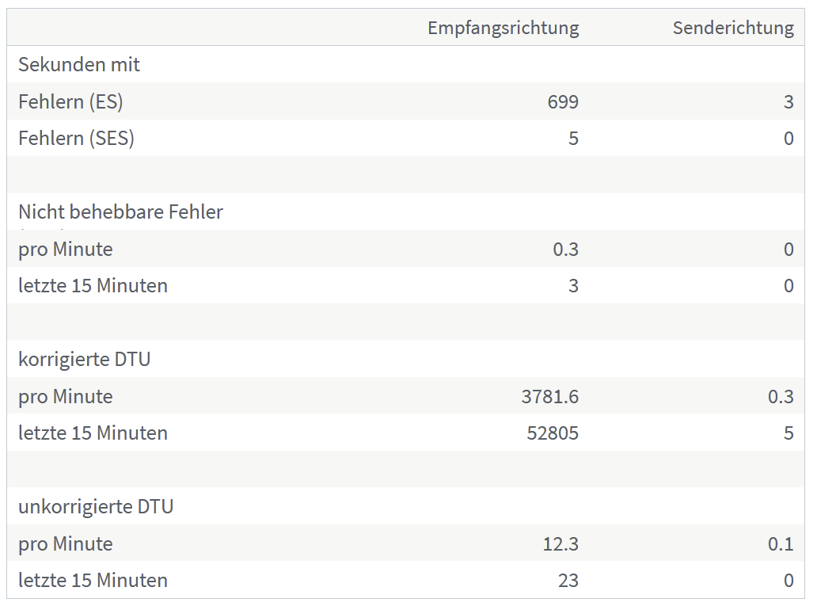The width and height of the screenshot is (817, 610).
Task: Click pro Minute label under unkorrigierte DTU
Action: point(65,544)
